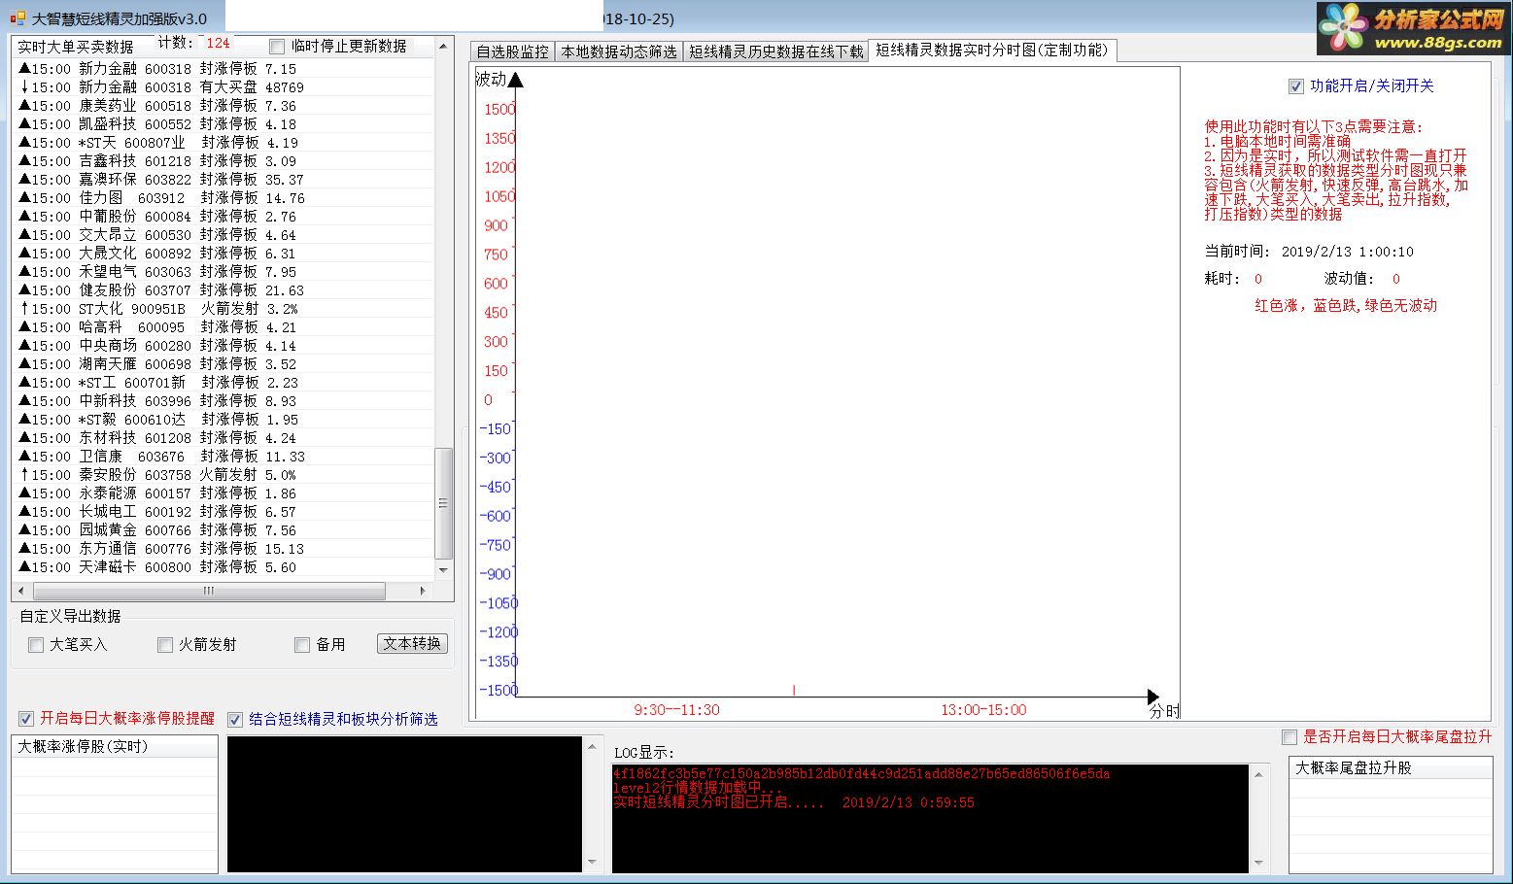Select 短线精灵数据实时分时图(定制功能) tab
Viewport: 1513px width, 884px height.
point(991,50)
